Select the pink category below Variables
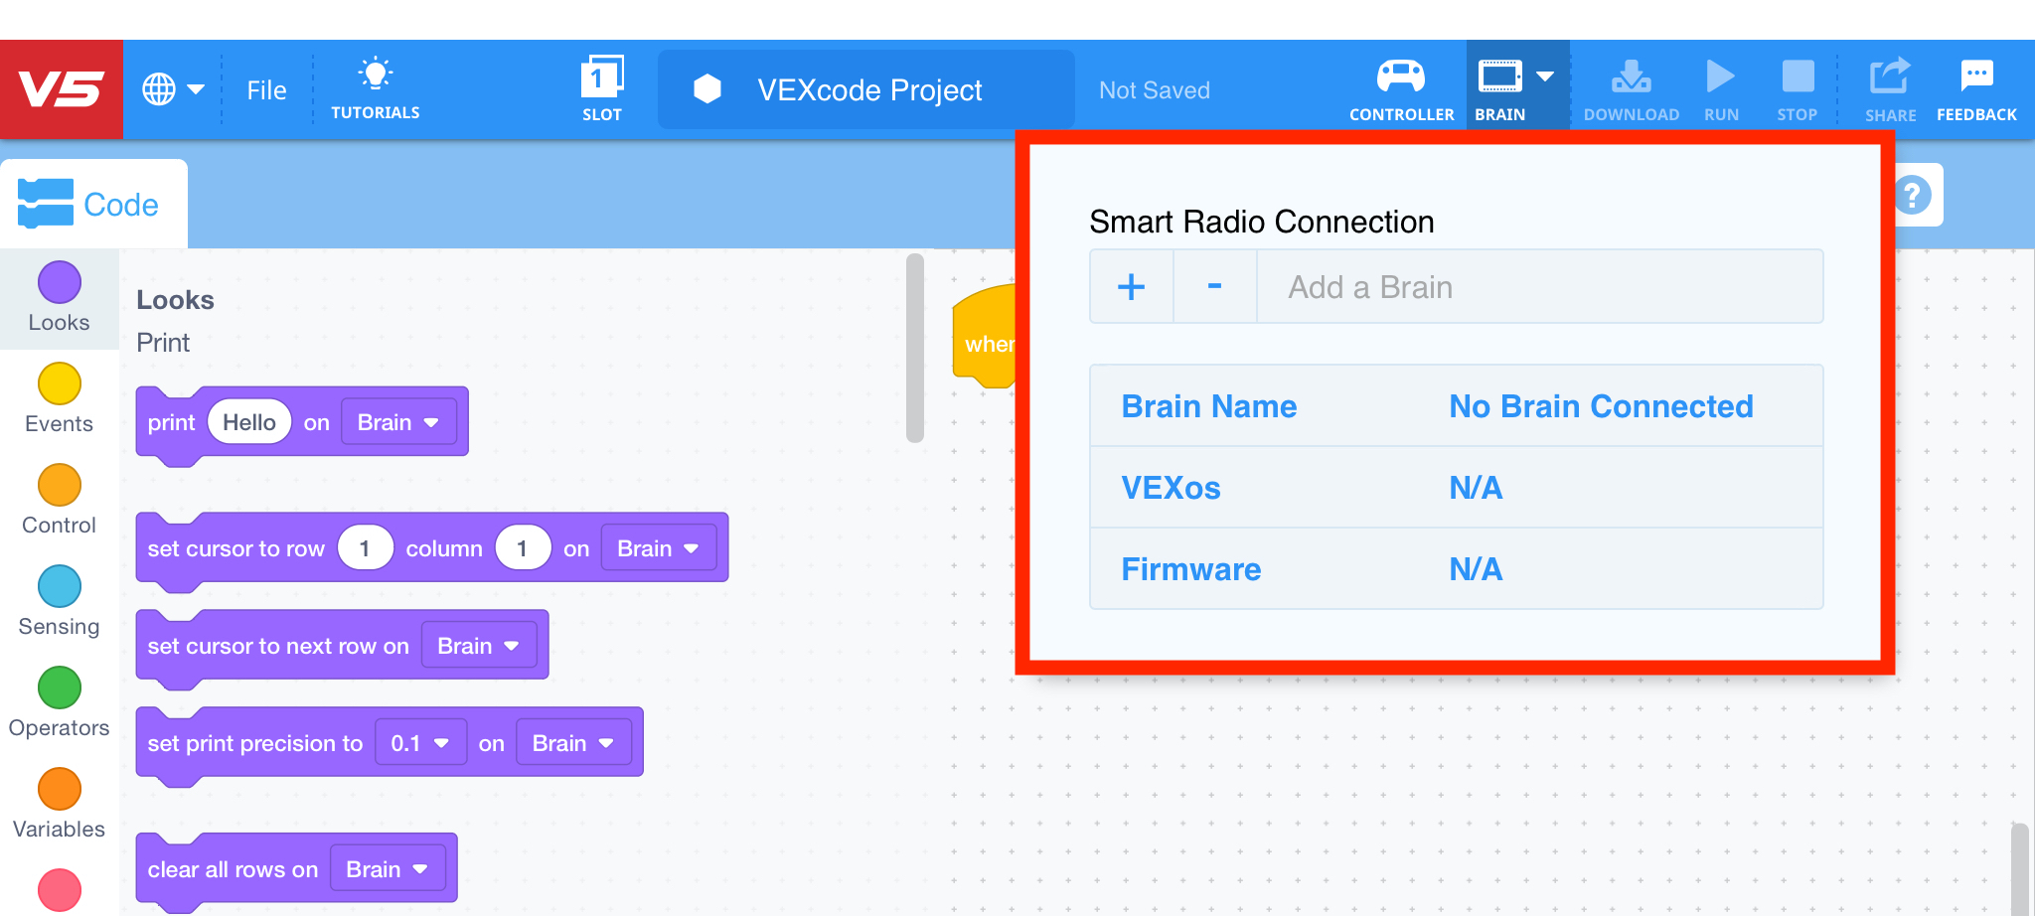The image size is (2035, 916). pos(60,889)
